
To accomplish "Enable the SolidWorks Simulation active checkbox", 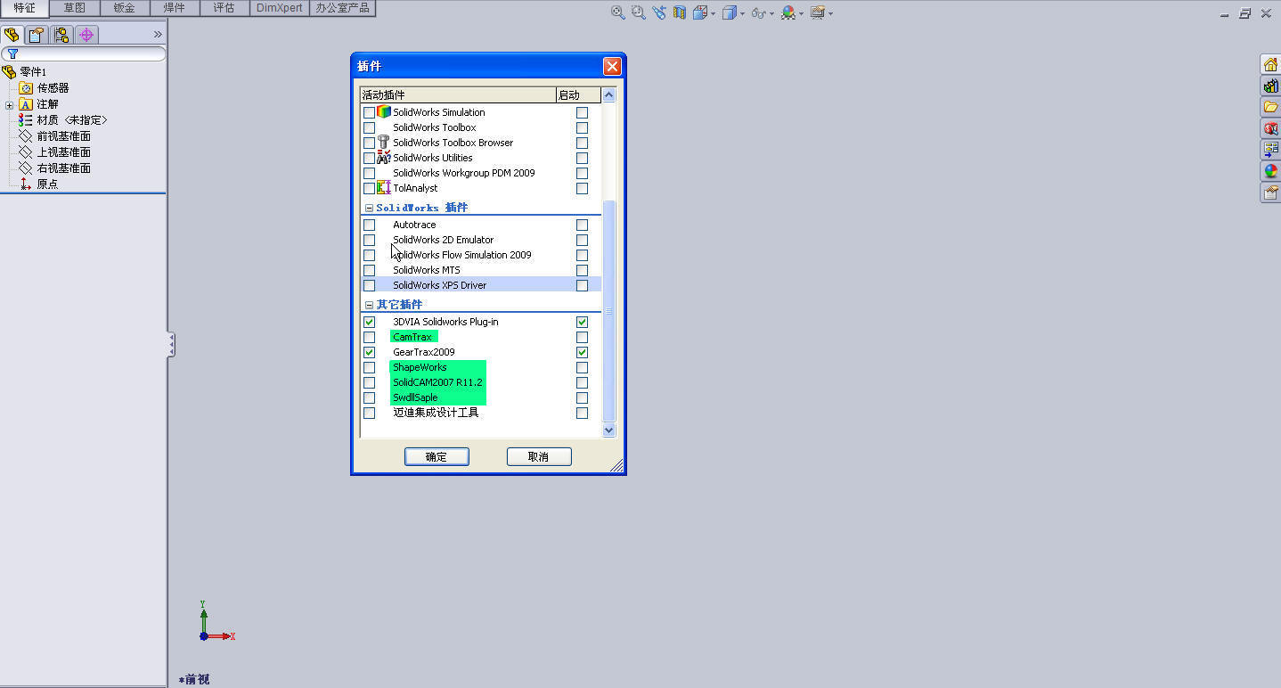I will (369, 112).
